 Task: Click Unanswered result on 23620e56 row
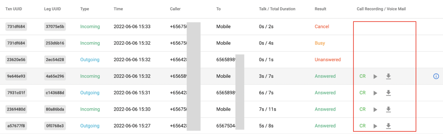tap(328, 59)
